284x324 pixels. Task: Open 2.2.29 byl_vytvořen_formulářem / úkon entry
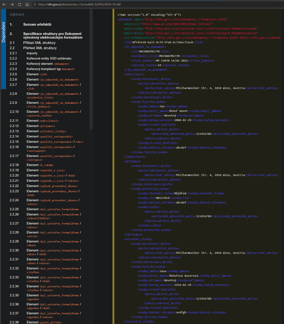54,243
